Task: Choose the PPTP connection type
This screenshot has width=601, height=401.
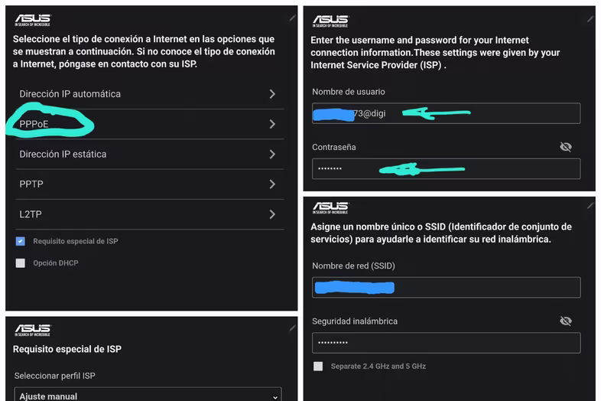Action: click(x=150, y=184)
